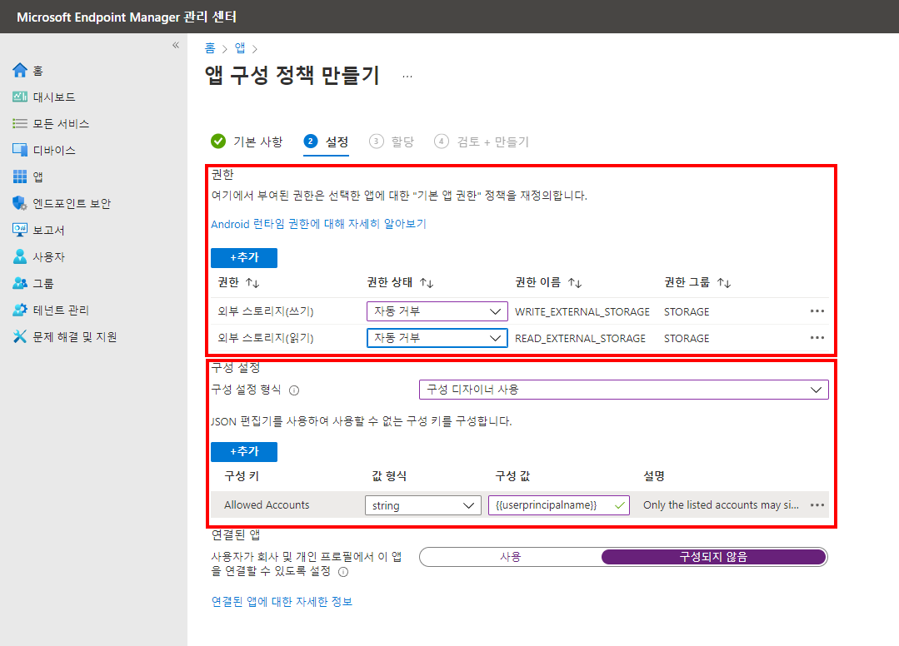Open Endpoint security (엔드포인트 보안) shield icon
The width and height of the screenshot is (899, 646).
pos(20,203)
